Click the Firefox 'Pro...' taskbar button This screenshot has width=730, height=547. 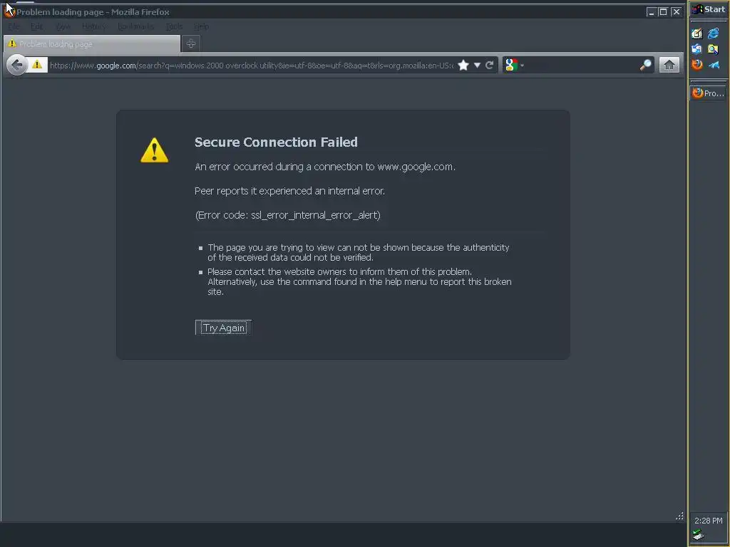tap(708, 93)
